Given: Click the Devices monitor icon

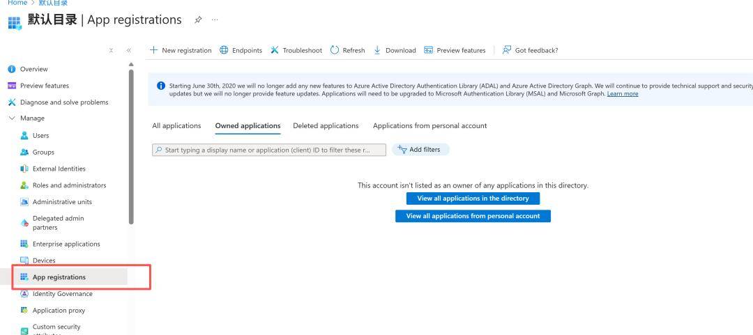Looking at the screenshot, I should click(24, 260).
